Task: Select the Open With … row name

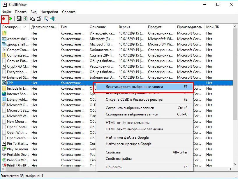Action: point(17,133)
